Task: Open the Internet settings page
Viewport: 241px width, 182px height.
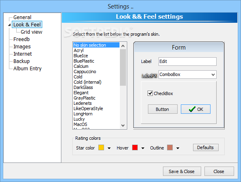Action: click(x=23, y=54)
